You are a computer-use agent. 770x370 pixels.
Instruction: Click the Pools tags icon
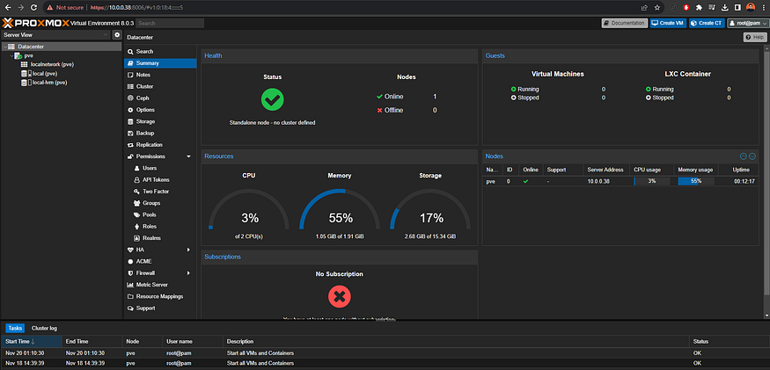[137, 215]
